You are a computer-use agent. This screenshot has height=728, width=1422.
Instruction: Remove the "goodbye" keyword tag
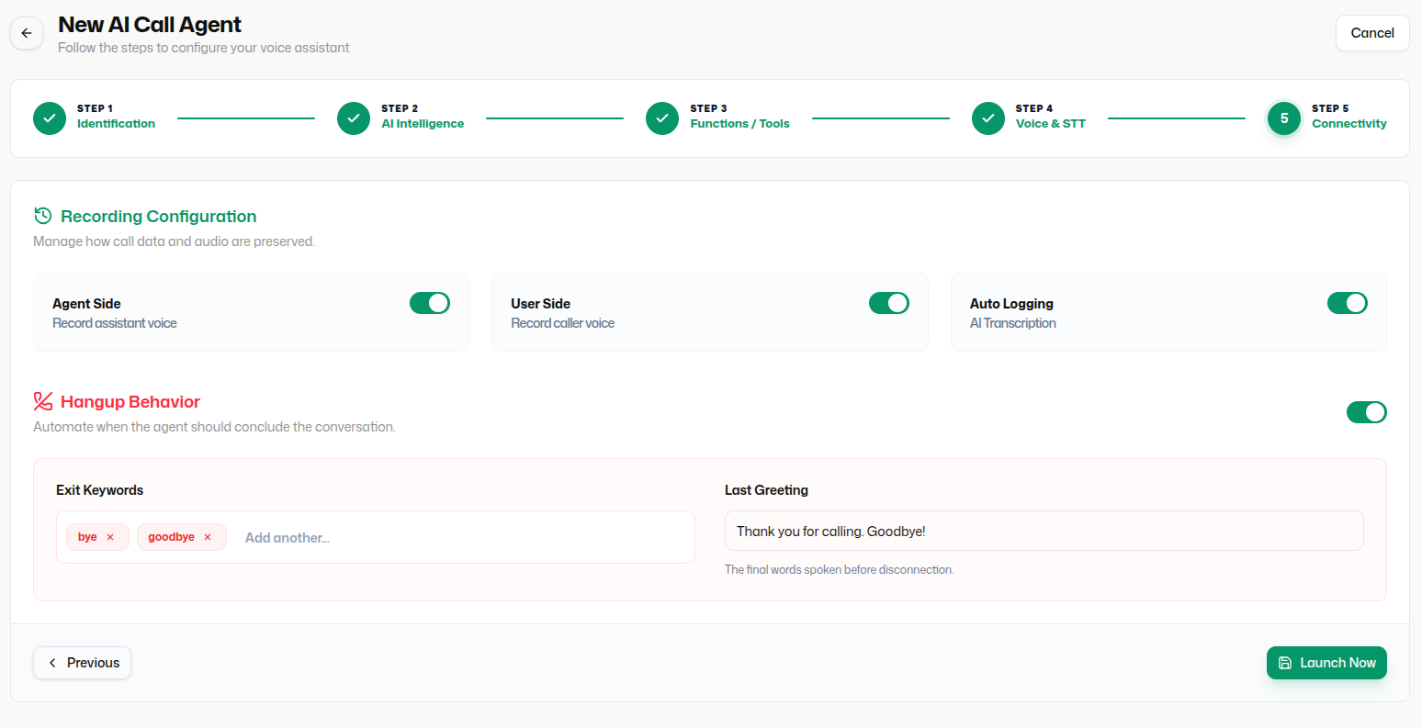coord(208,537)
